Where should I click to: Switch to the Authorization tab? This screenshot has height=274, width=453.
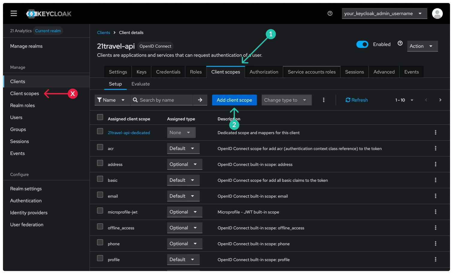pyautogui.click(x=264, y=72)
